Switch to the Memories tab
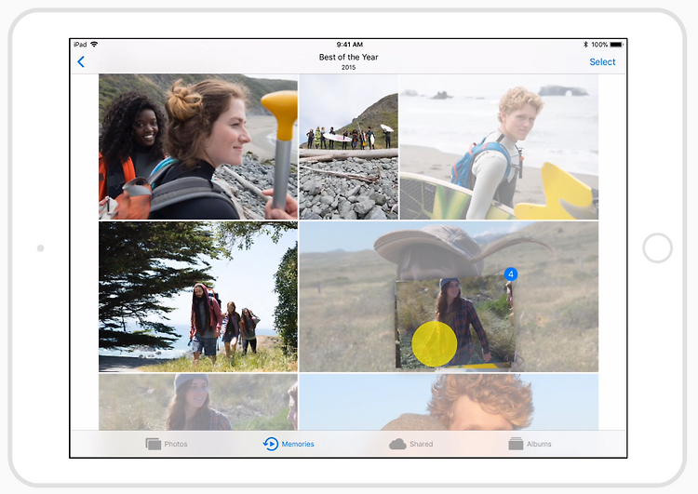 point(289,444)
